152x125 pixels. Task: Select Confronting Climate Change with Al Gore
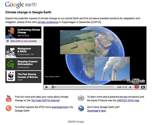point(23,33)
